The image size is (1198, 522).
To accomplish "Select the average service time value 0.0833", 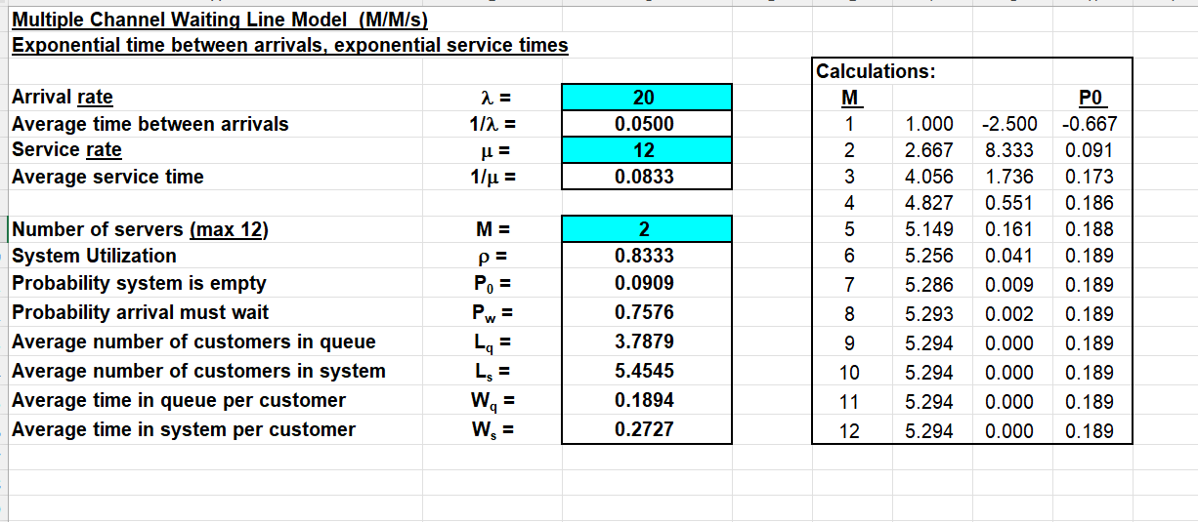I will (x=646, y=177).
